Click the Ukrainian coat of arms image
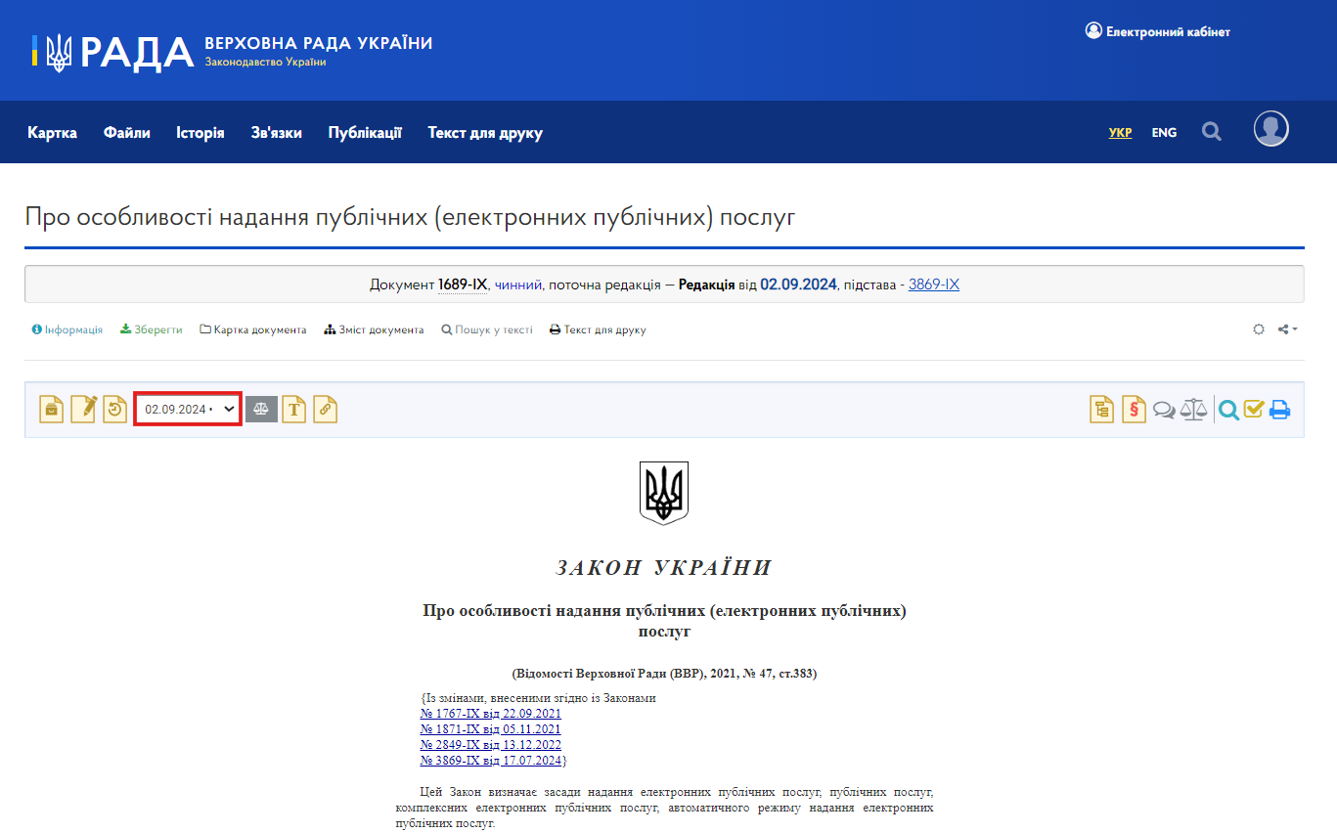1337x833 pixels. point(664,493)
